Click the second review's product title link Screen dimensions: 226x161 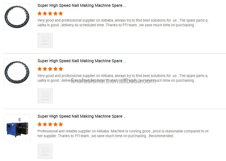point(82,61)
